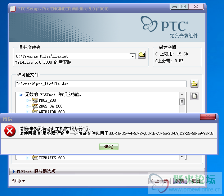Click the PTC.Setup title bar icon
Viewport: 224px width, 196px height.
pos(13,9)
